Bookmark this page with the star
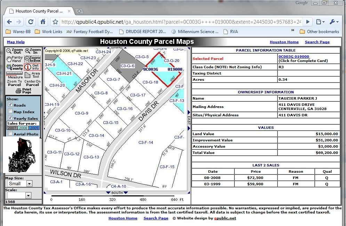The image size is (346, 226). [55, 22]
